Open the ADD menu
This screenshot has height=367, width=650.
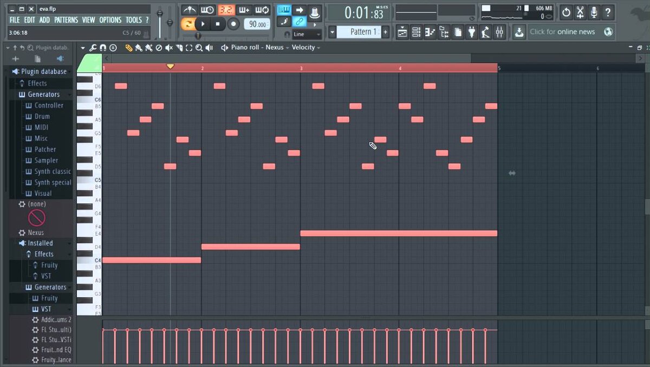[44, 20]
